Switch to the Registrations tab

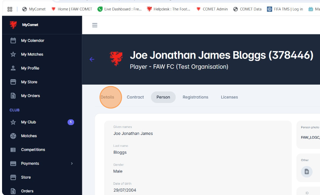(195, 97)
